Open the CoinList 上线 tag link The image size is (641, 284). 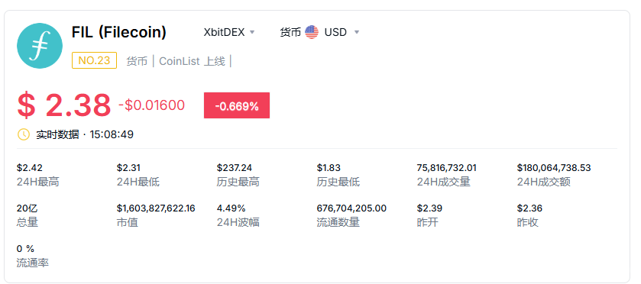(192, 61)
